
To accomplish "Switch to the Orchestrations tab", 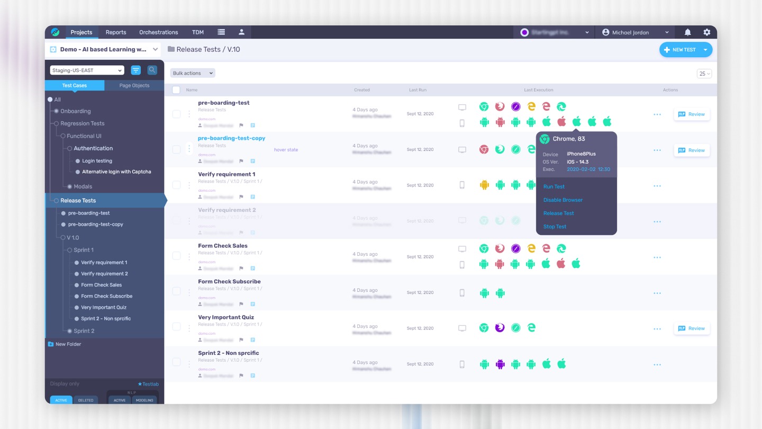I will click(x=159, y=32).
